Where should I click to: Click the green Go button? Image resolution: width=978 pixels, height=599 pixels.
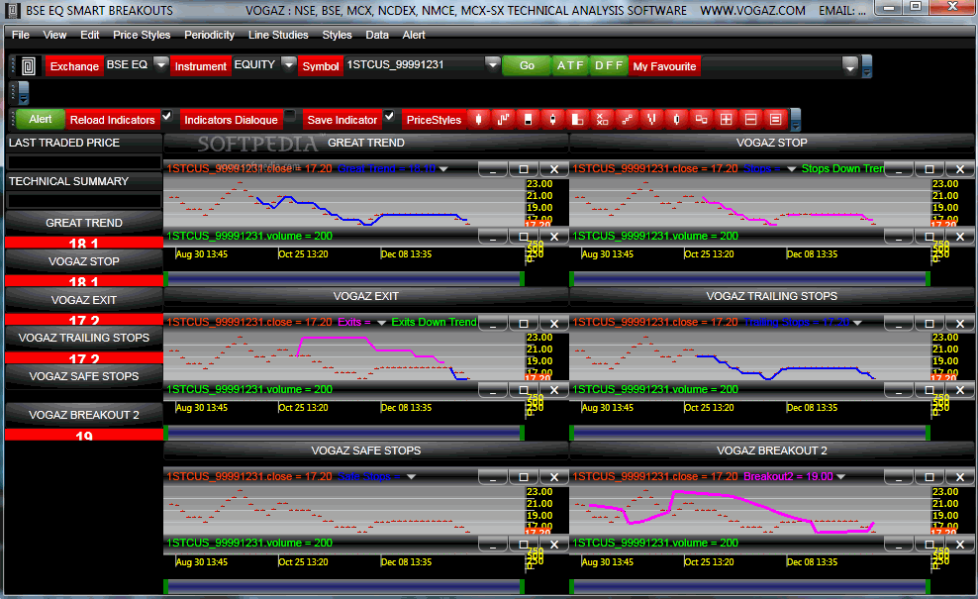pyautogui.click(x=527, y=65)
